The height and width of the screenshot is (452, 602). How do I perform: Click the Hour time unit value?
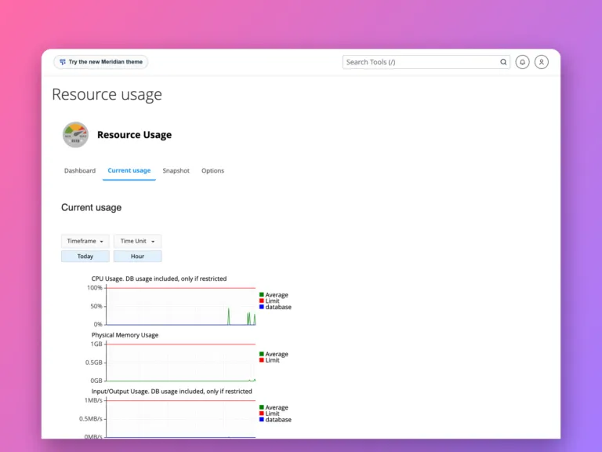(x=137, y=257)
